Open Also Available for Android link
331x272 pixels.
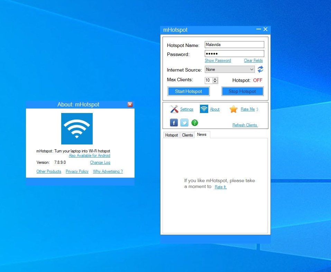90,156
